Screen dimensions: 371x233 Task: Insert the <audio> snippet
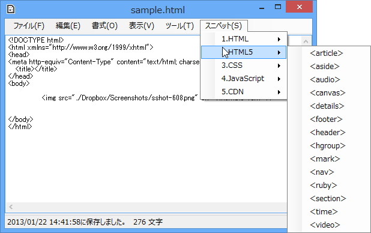tap(329, 80)
